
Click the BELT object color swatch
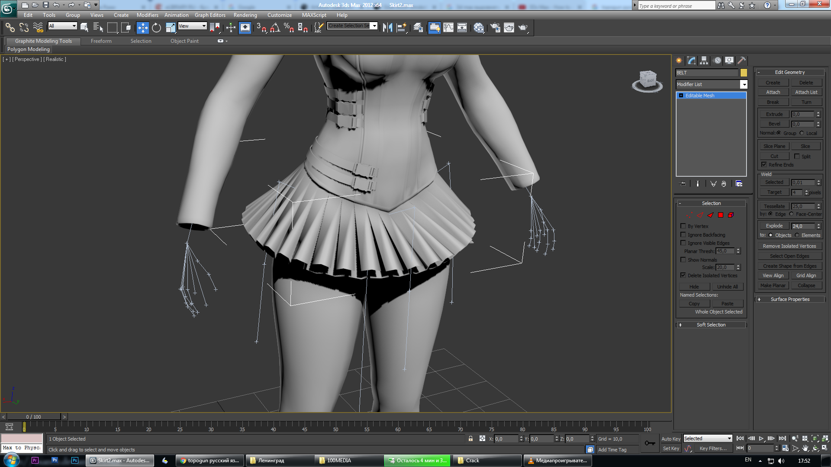click(x=744, y=73)
